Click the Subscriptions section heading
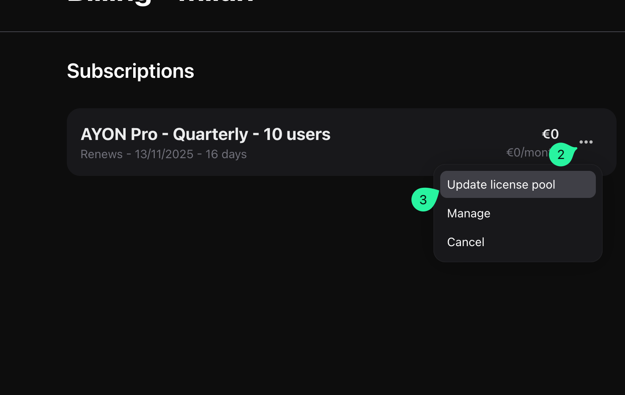Viewport: 625px width, 395px height. 130,71
